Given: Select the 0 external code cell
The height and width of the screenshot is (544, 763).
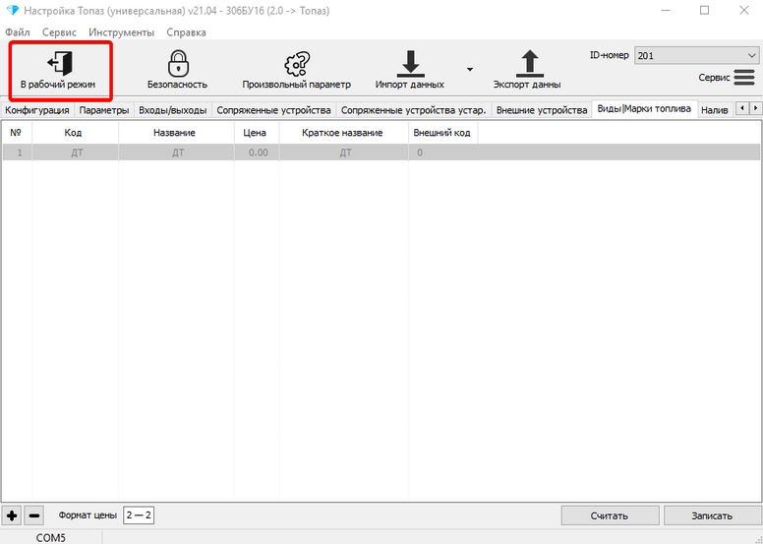Looking at the screenshot, I should [442, 152].
